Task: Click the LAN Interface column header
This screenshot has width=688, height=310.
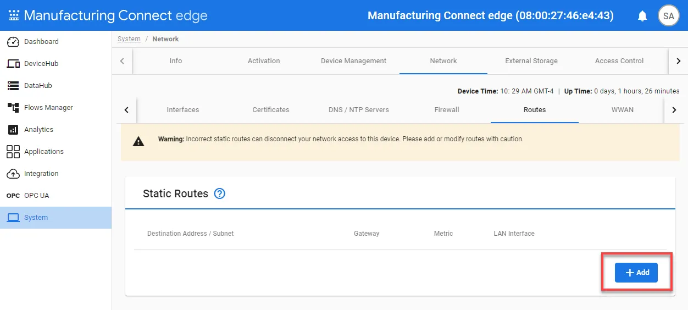Action: [x=514, y=234]
